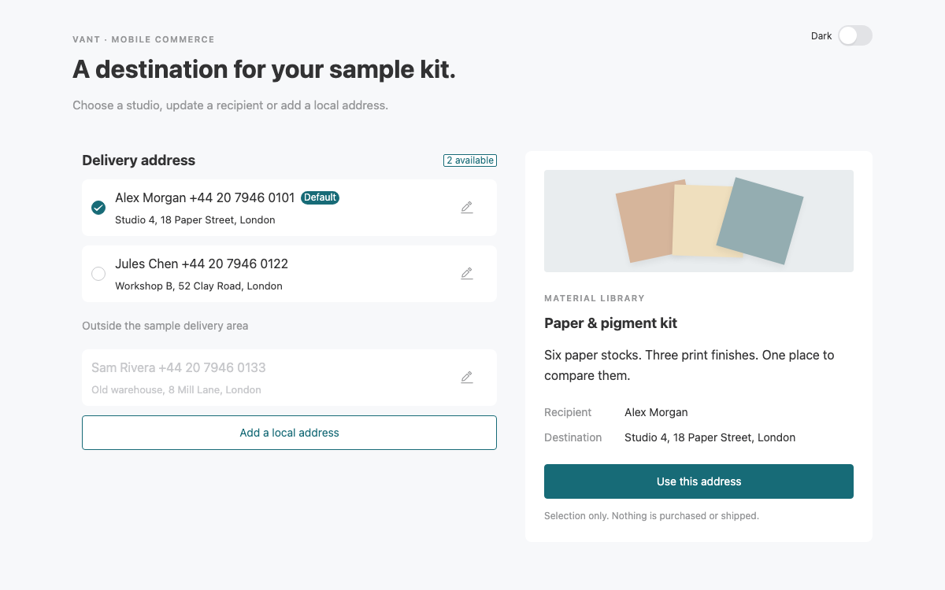Click the Delivery address heading

[139, 160]
